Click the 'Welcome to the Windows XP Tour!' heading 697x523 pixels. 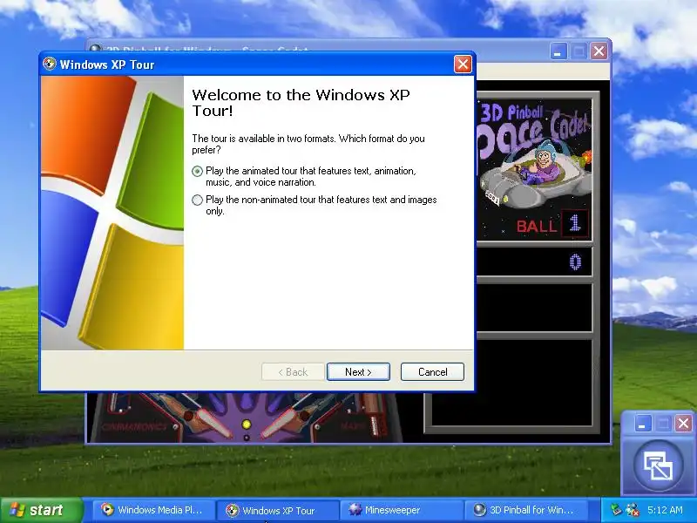[x=301, y=103]
